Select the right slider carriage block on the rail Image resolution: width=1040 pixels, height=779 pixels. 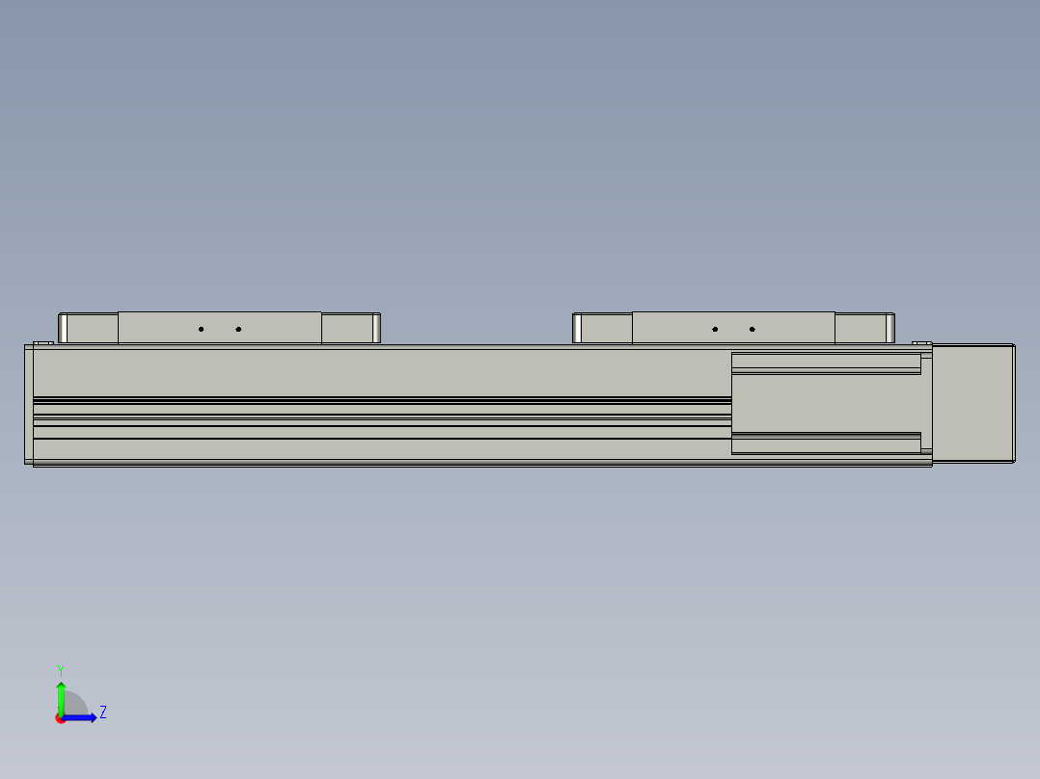[733, 328]
